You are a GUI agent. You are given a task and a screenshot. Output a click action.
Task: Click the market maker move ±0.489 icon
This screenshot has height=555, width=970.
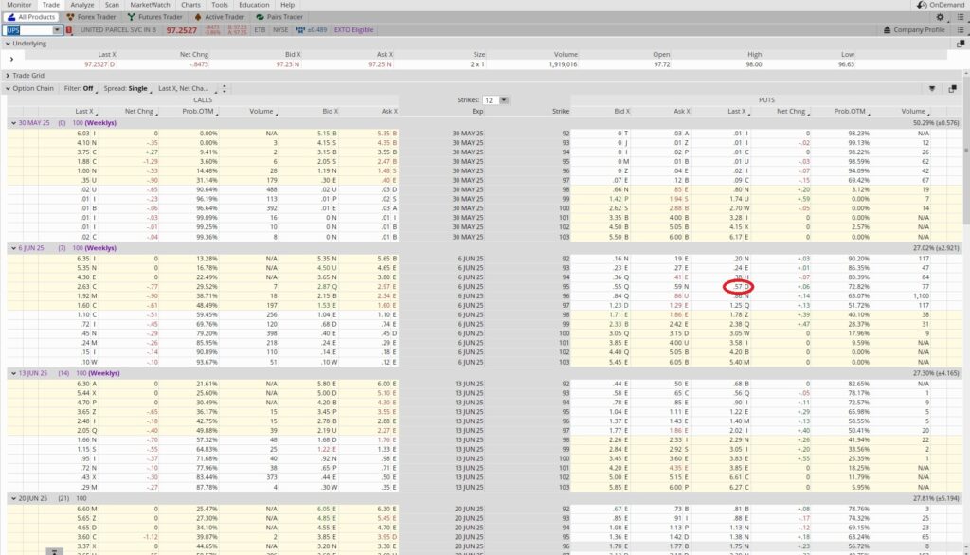(300, 29)
